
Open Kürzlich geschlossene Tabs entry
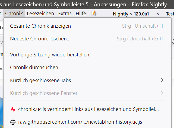pyautogui.click(x=40, y=80)
